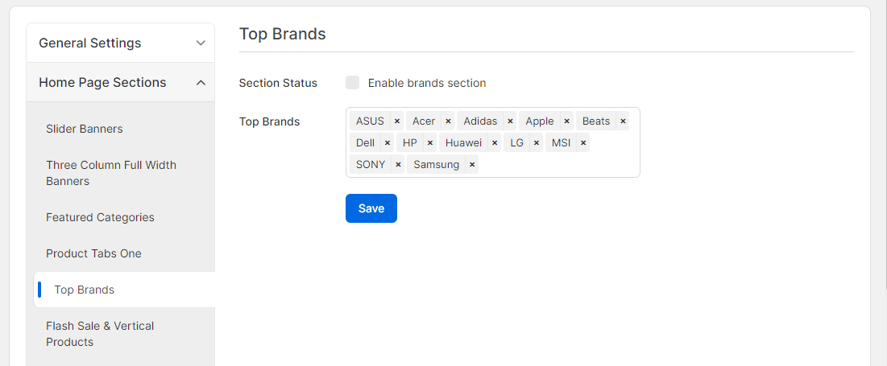Viewport: 887px width, 366px height.
Task: Delete the Dell tag from brands
Action: [x=388, y=143]
